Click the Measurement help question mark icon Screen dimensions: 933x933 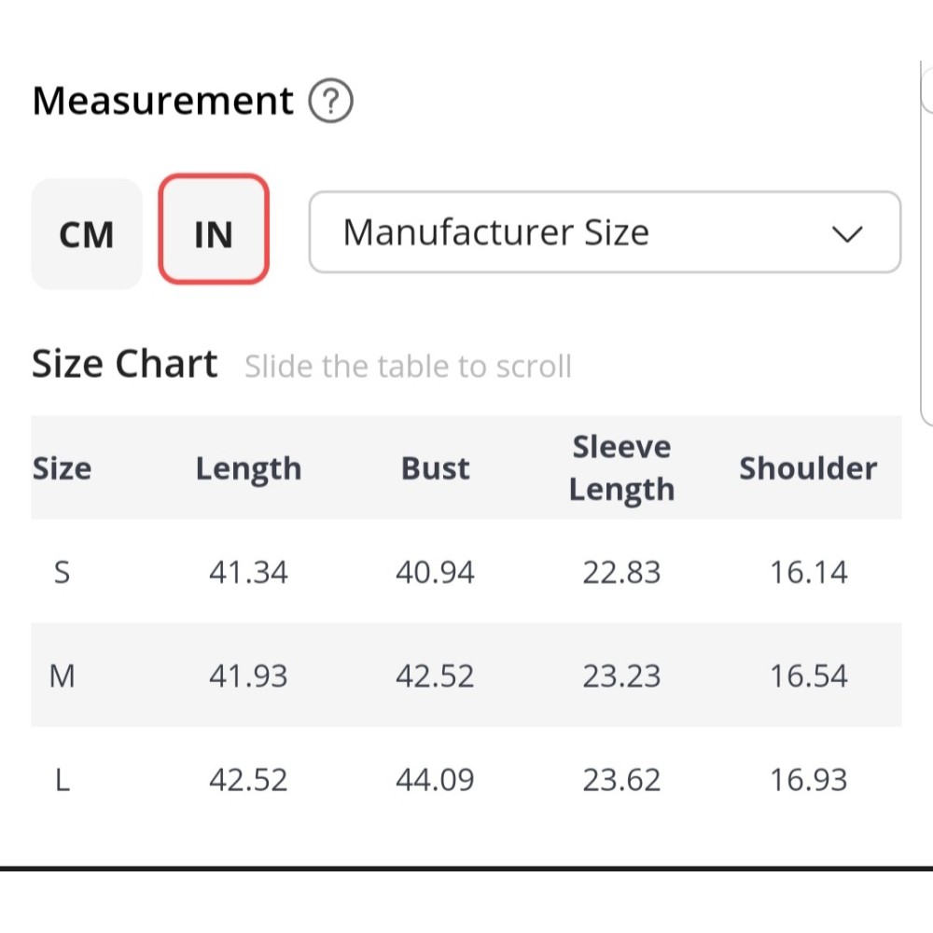tap(330, 102)
